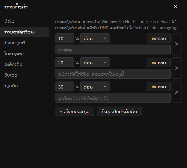Reset rules to defaults button
The image size is (187, 168).
point(119,111)
